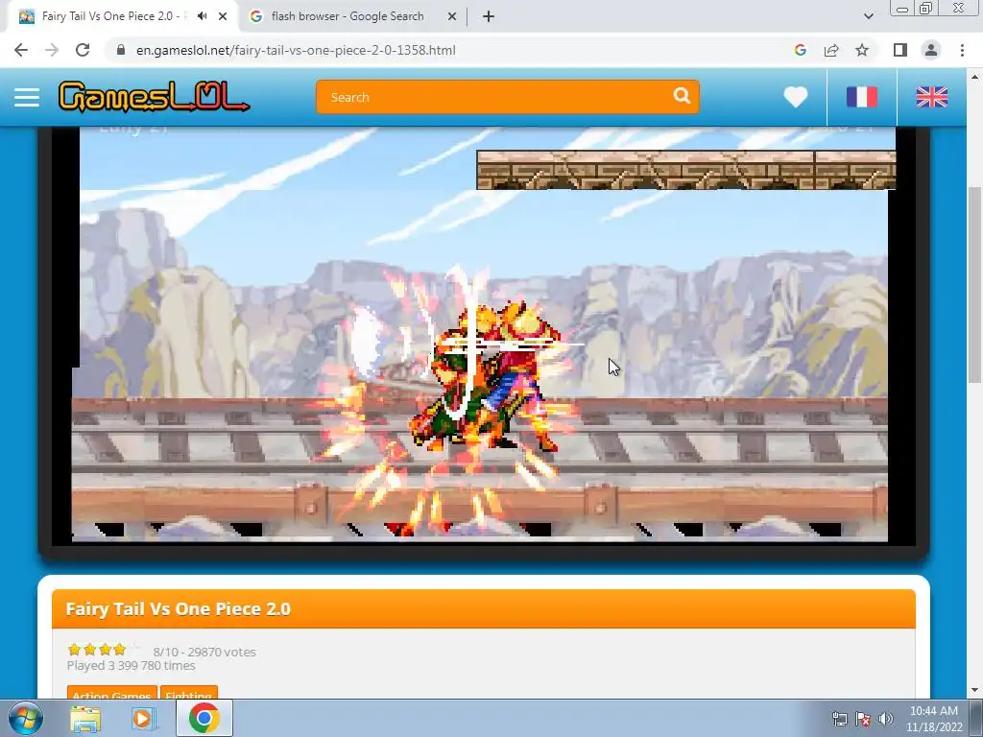
Task: Click the Played 3 399 780 times text
Action: (x=131, y=666)
